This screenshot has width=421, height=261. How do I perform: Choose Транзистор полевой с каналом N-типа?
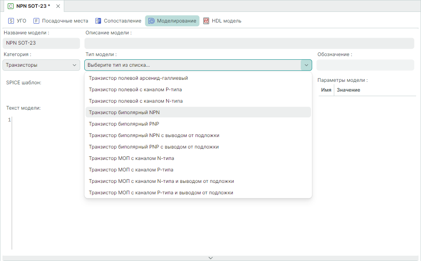click(198, 101)
